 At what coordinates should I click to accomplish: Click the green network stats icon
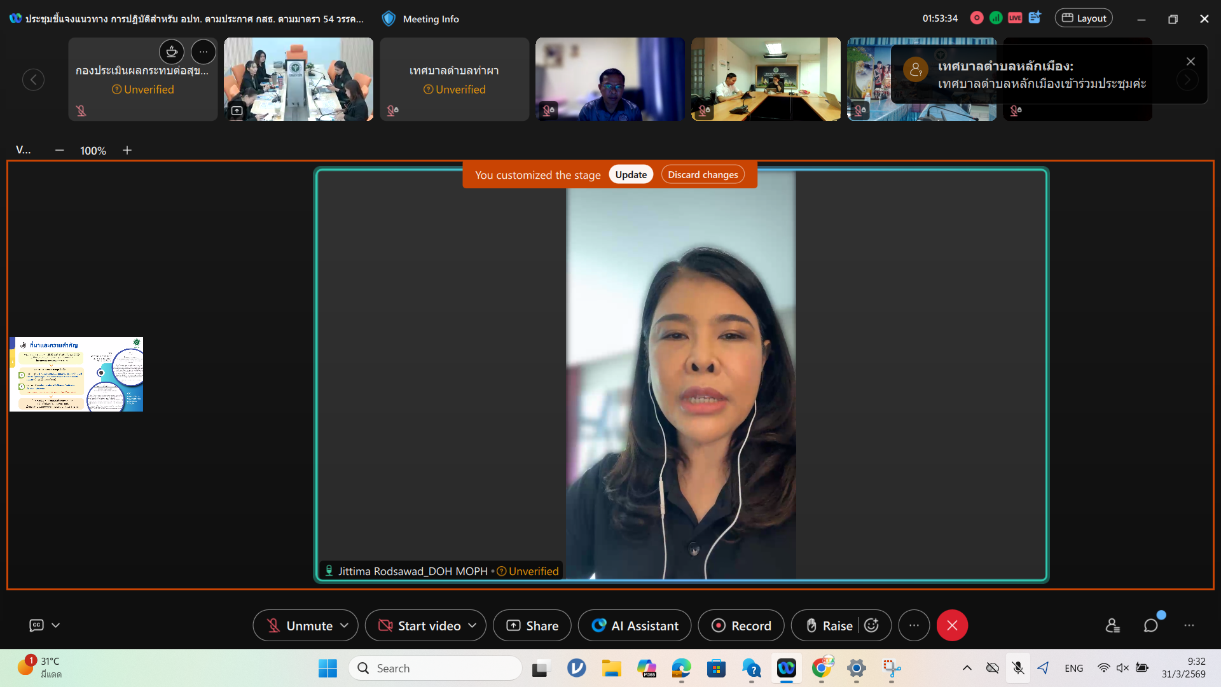[x=996, y=18]
